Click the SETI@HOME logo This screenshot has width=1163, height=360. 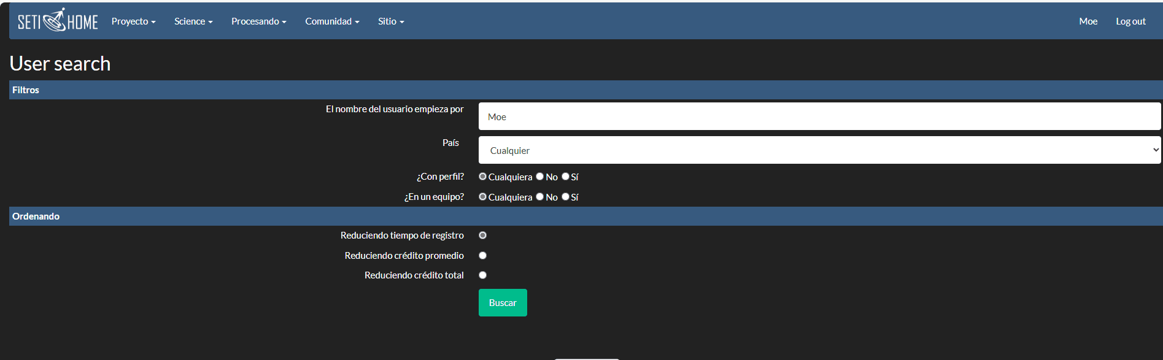58,21
